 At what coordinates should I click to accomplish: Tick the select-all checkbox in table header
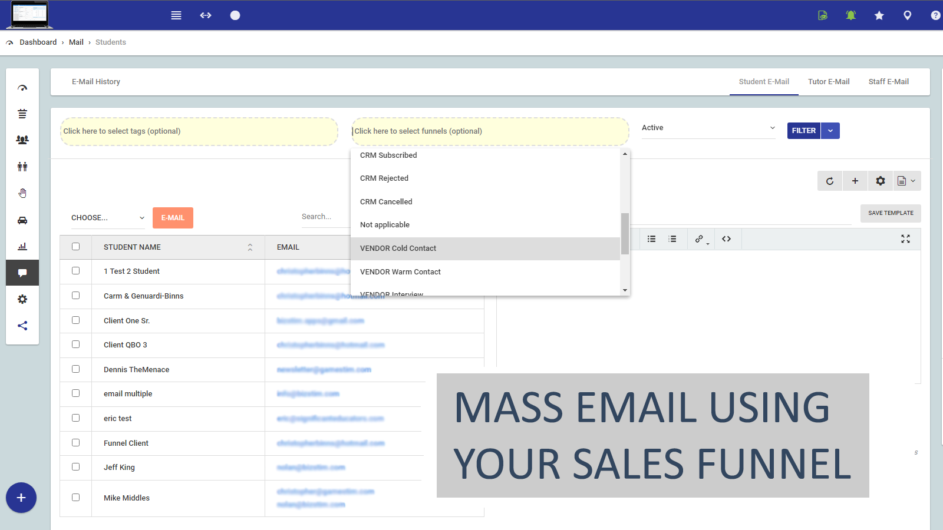coord(75,247)
